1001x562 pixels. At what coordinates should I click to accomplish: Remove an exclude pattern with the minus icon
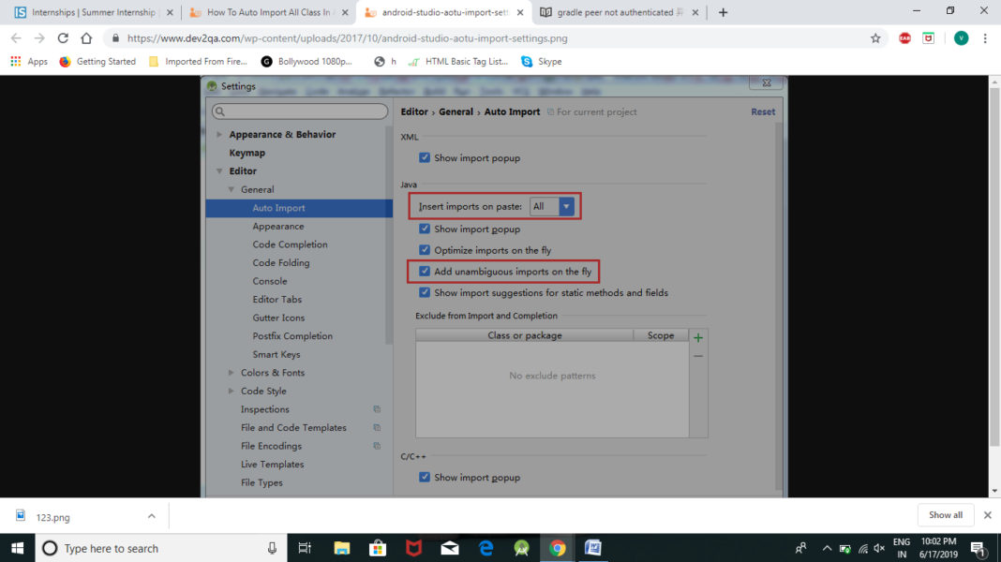tap(699, 356)
